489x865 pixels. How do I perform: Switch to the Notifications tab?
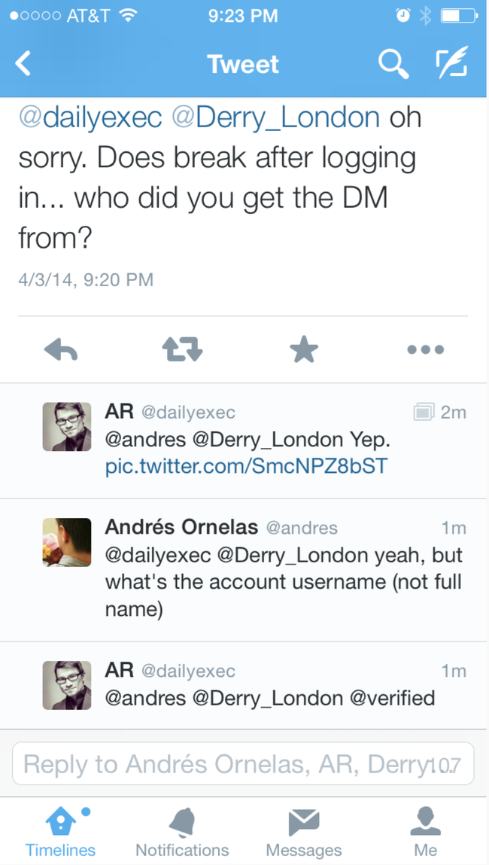click(x=182, y=831)
